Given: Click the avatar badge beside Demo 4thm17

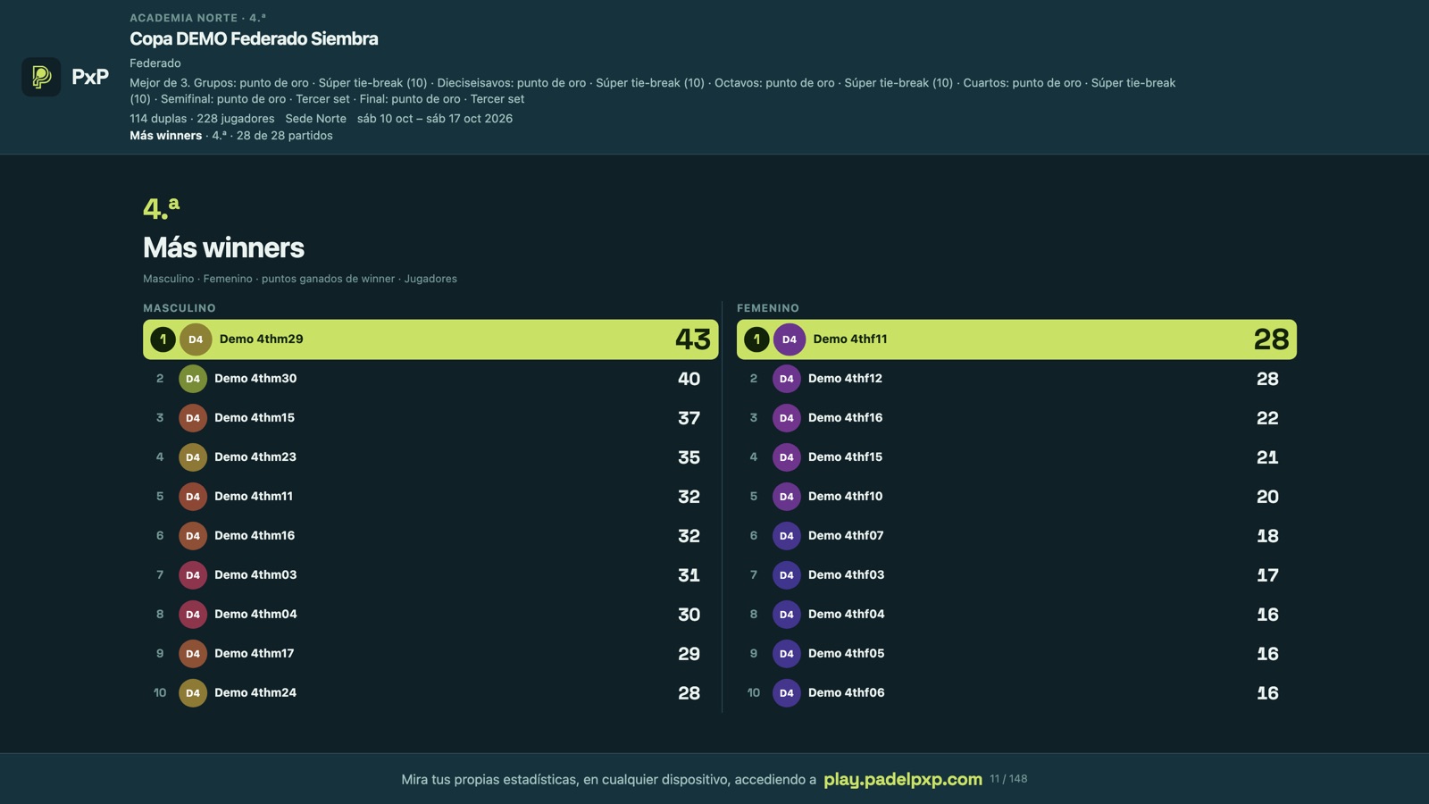Looking at the screenshot, I should coord(193,654).
